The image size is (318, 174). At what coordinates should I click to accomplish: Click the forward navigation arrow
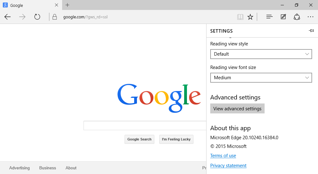(22, 17)
